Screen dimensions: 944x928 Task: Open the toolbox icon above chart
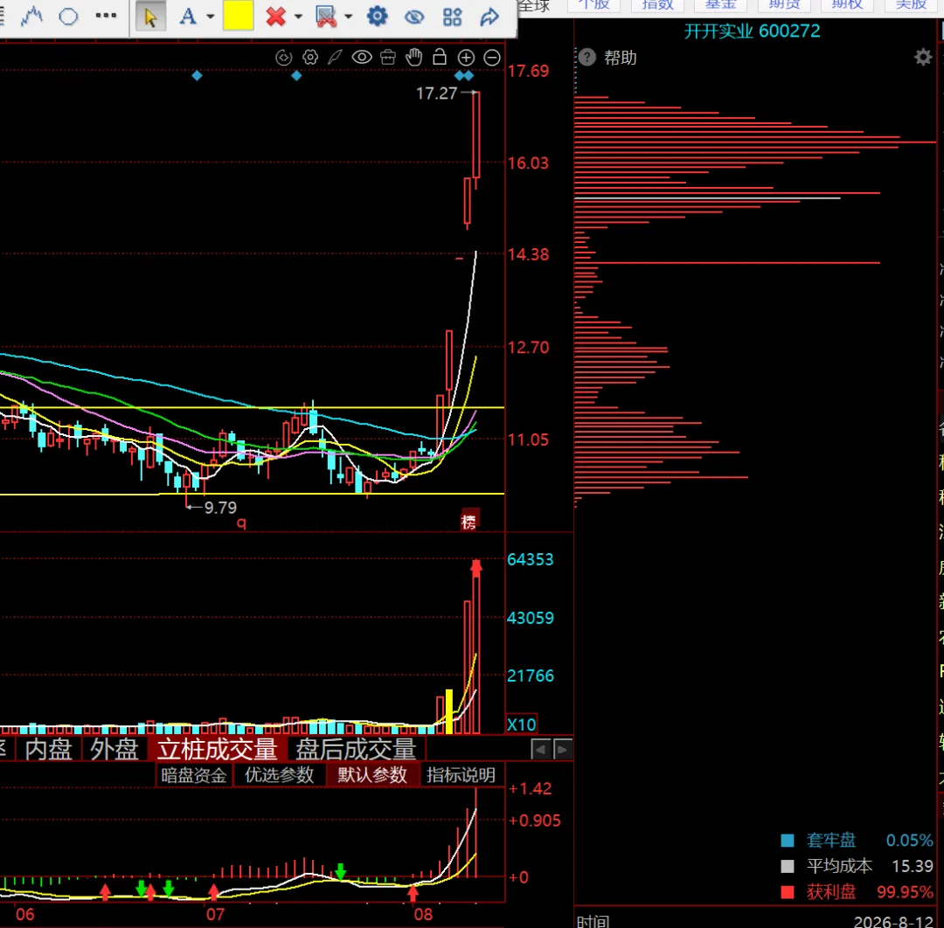tap(388, 57)
